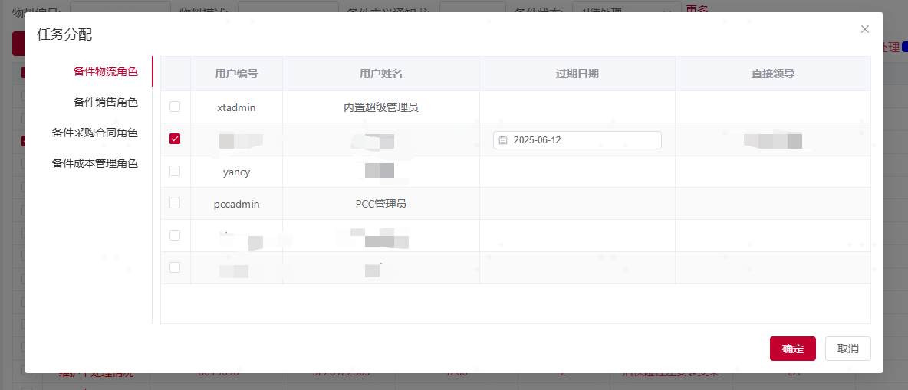Click the 任务分配 dialog title
Screen dimensions: 908x390
click(x=64, y=34)
